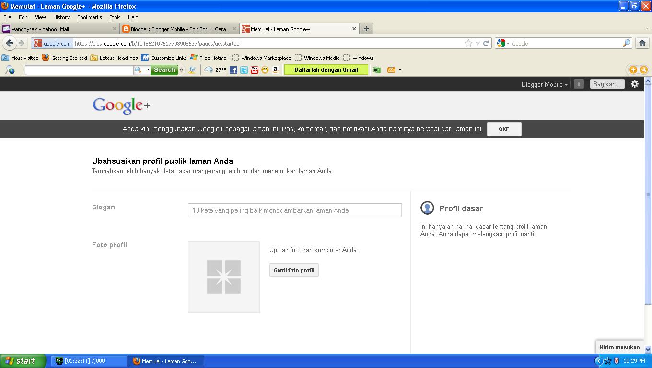Expand the Blogger Mobile account dropdown
Viewport: 652px width, 368px height.
click(545, 84)
